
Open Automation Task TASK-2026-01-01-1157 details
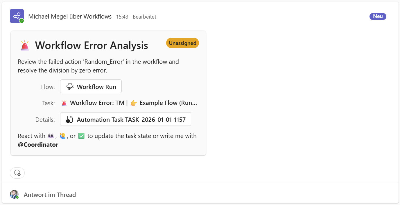(125, 119)
